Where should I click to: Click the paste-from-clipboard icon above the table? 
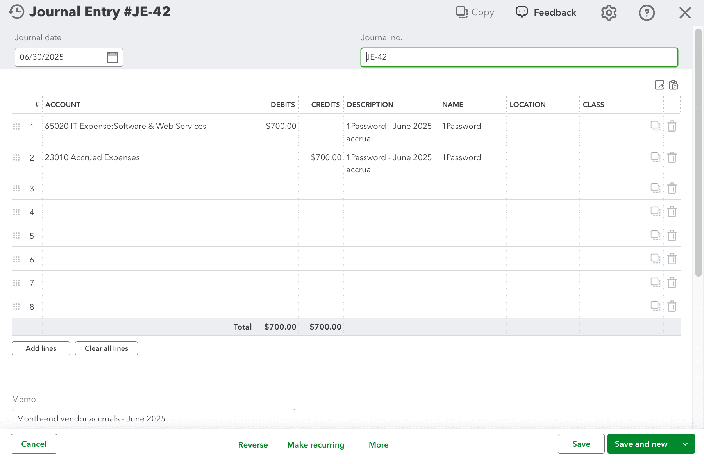coord(674,85)
